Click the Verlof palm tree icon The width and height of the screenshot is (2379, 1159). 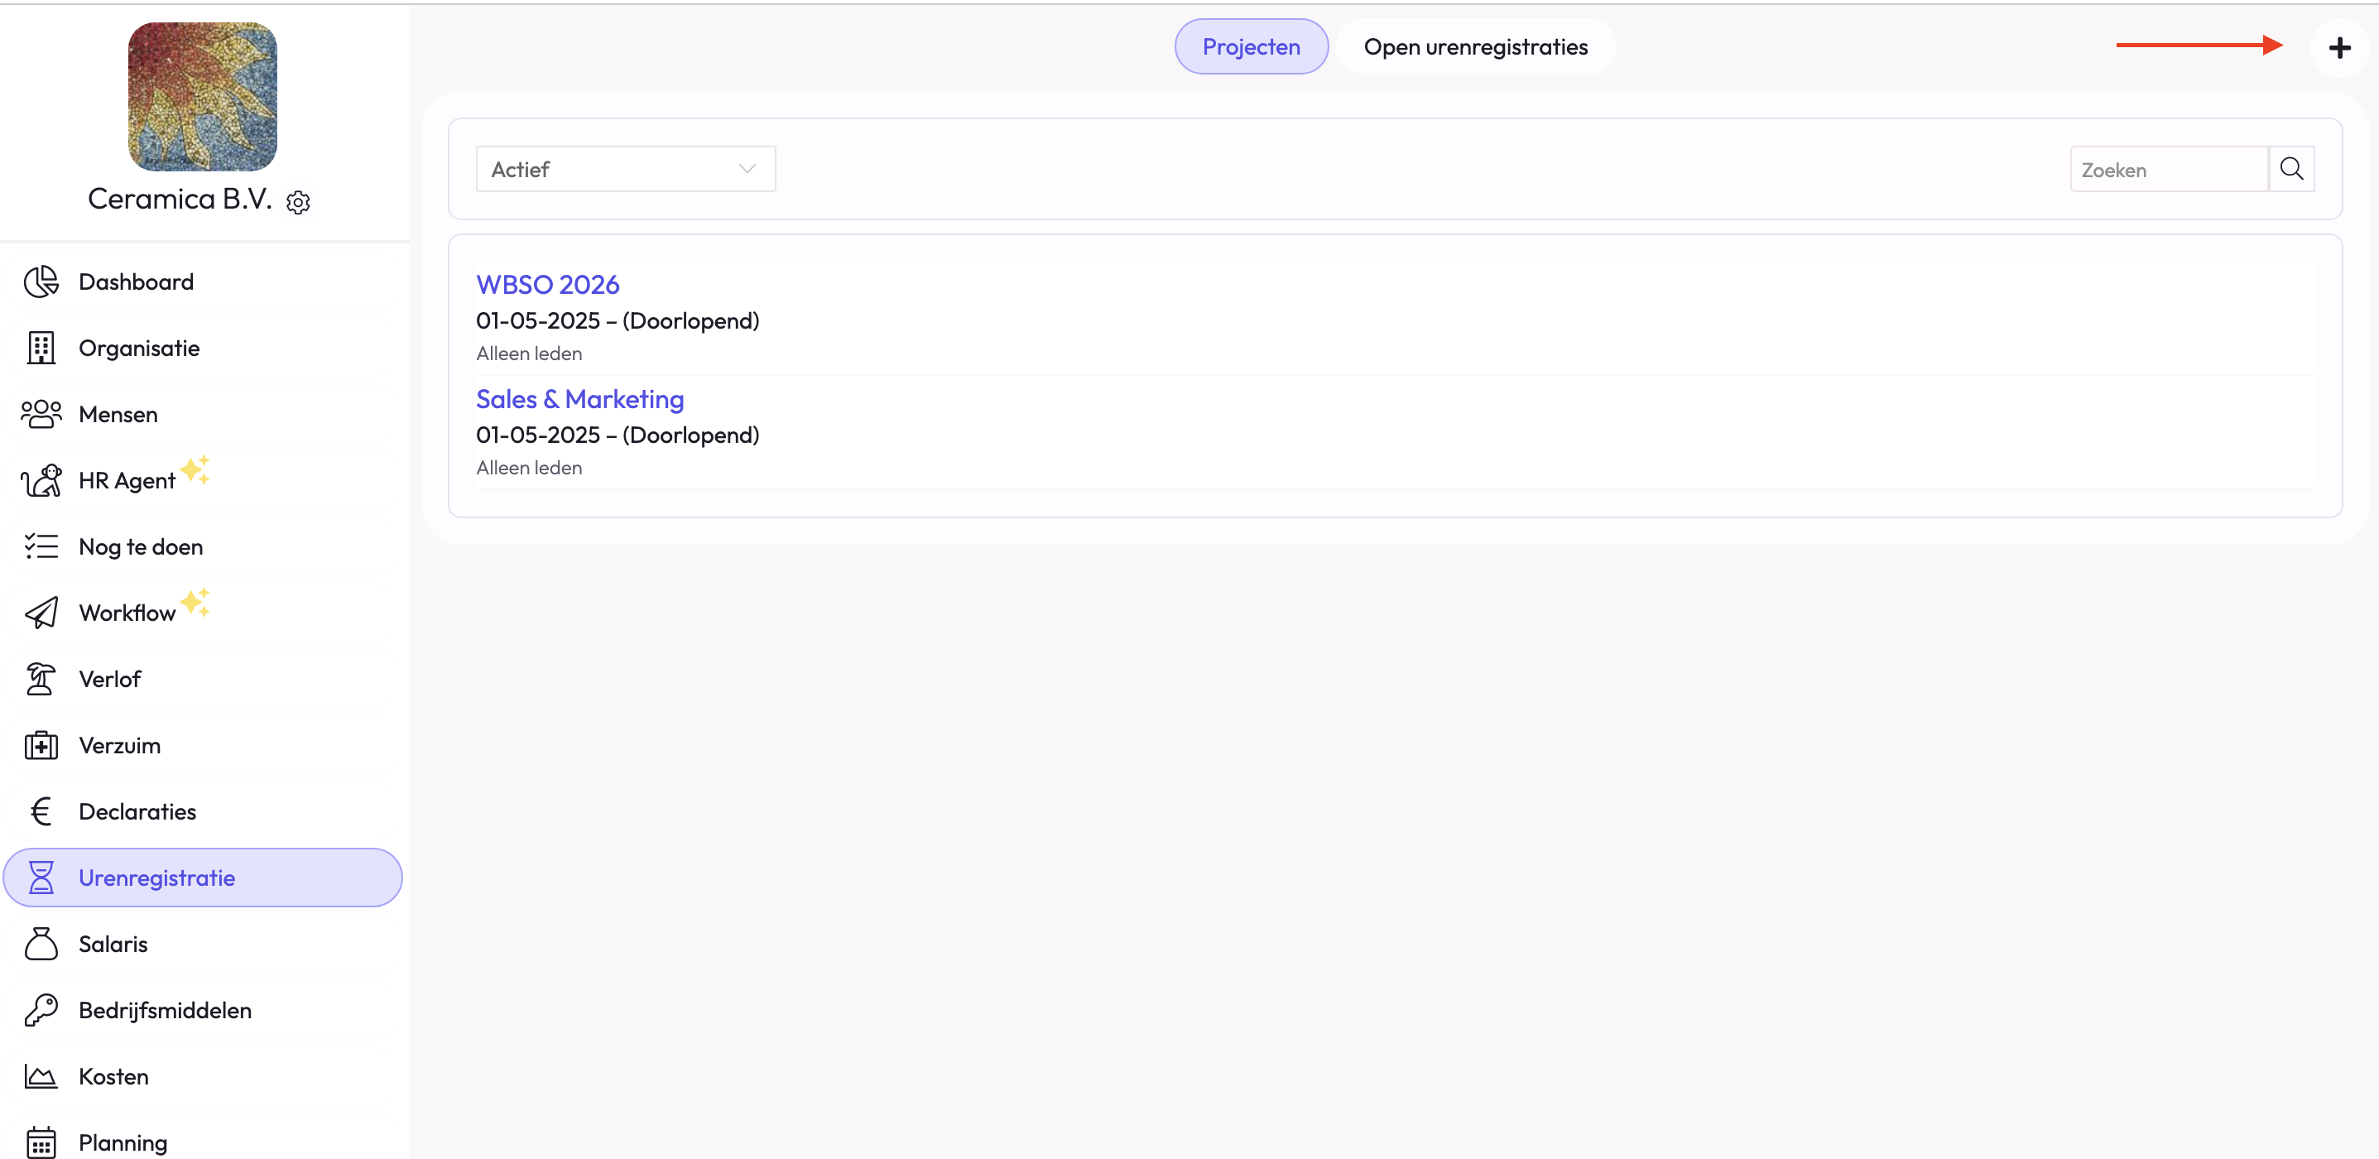(x=41, y=679)
